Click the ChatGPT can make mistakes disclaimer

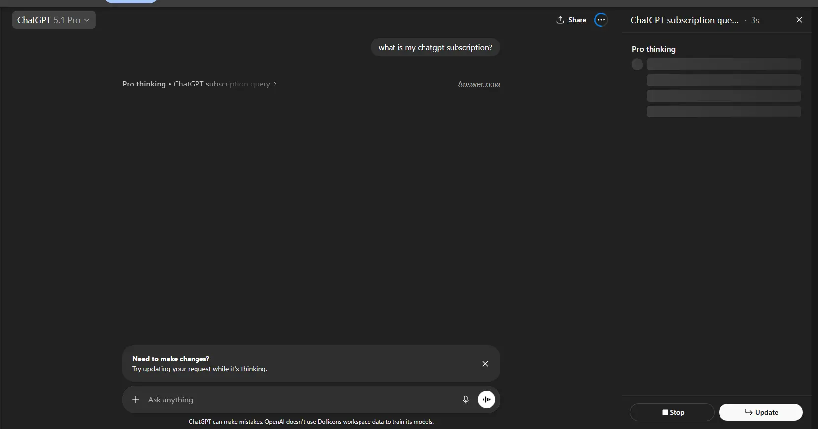(x=311, y=422)
